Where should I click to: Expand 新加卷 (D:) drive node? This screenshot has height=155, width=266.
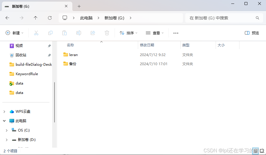pyautogui.click(x=6, y=140)
